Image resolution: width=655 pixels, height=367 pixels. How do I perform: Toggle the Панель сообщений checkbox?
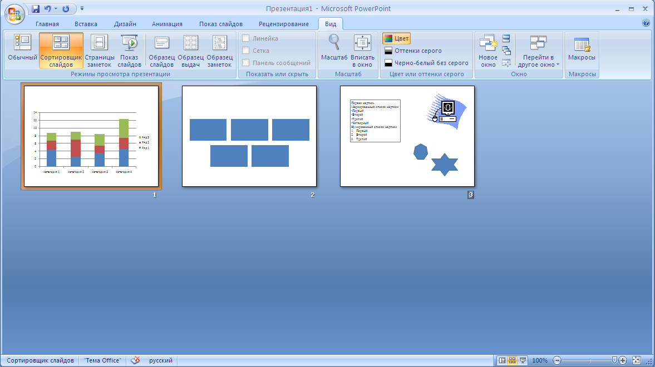245,63
